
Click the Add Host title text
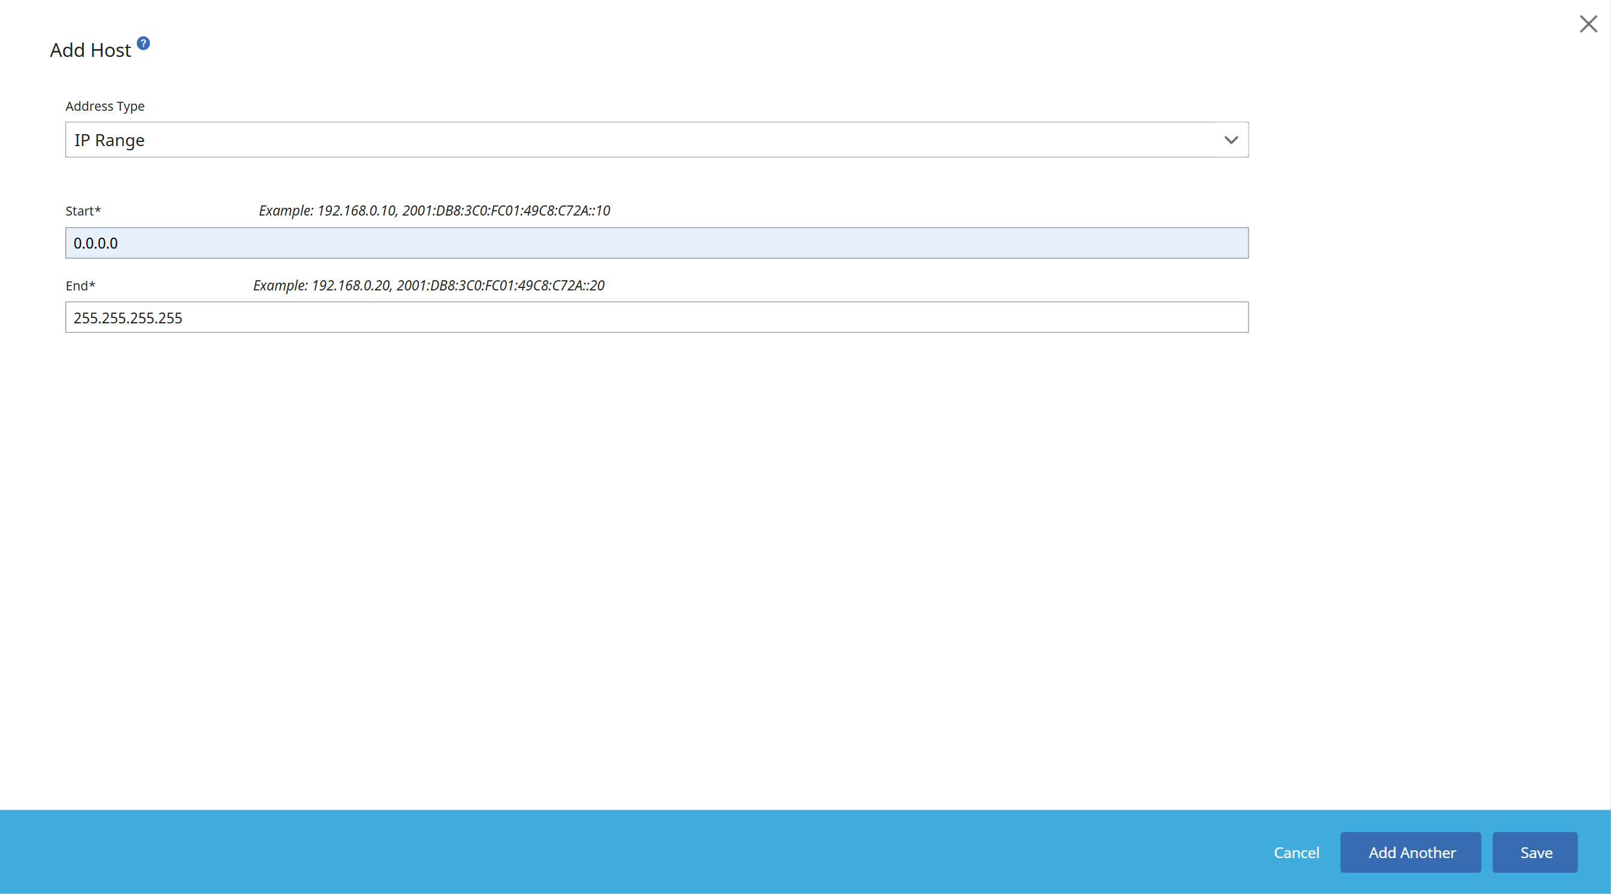pos(90,50)
